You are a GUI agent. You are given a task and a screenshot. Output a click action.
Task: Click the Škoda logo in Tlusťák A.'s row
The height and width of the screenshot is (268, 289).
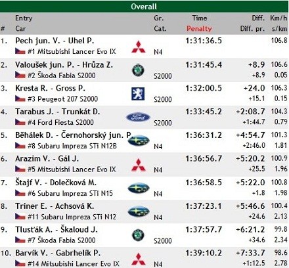coord(138,235)
